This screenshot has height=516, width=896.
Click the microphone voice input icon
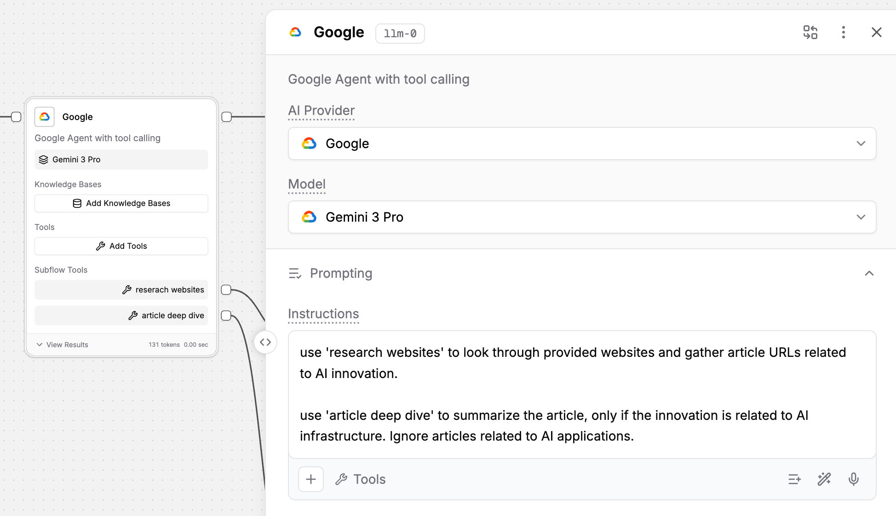[853, 479]
